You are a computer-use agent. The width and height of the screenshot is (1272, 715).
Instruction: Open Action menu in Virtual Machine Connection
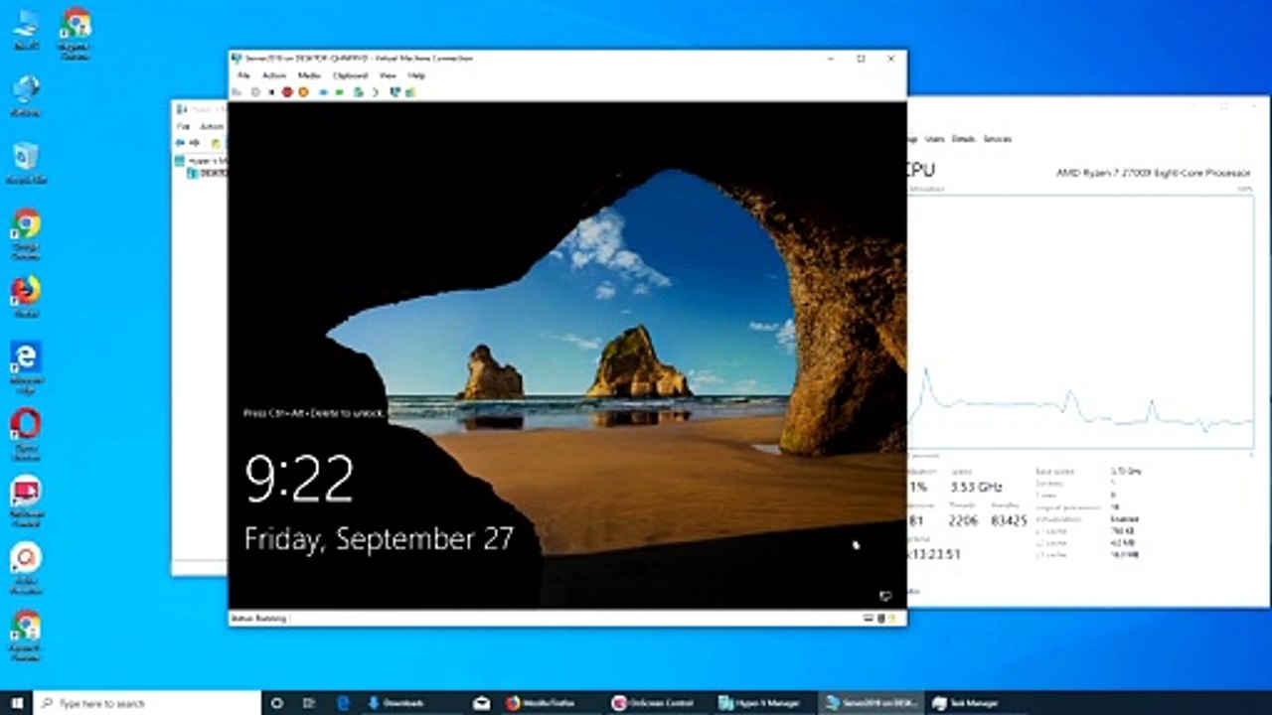(274, 75)
